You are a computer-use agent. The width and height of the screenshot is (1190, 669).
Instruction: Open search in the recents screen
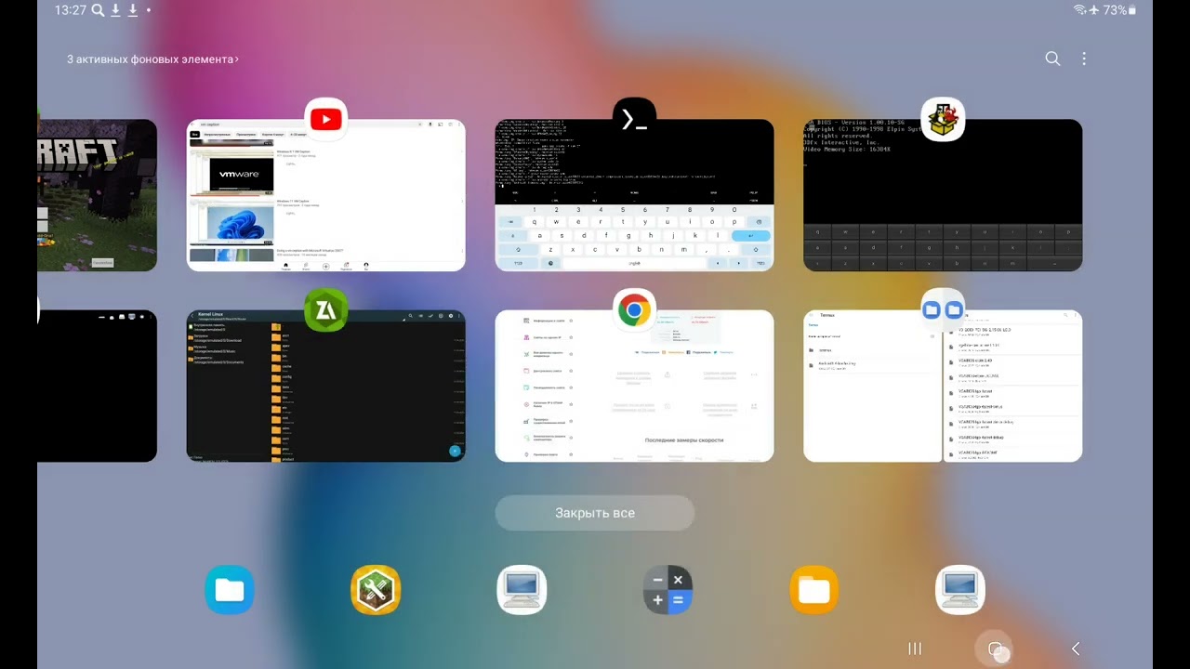(x=1052, y=59)
